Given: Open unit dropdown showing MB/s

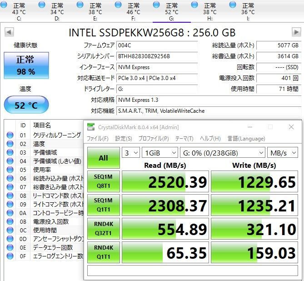Looking at the screenshot, I should [x=283, y=153].
